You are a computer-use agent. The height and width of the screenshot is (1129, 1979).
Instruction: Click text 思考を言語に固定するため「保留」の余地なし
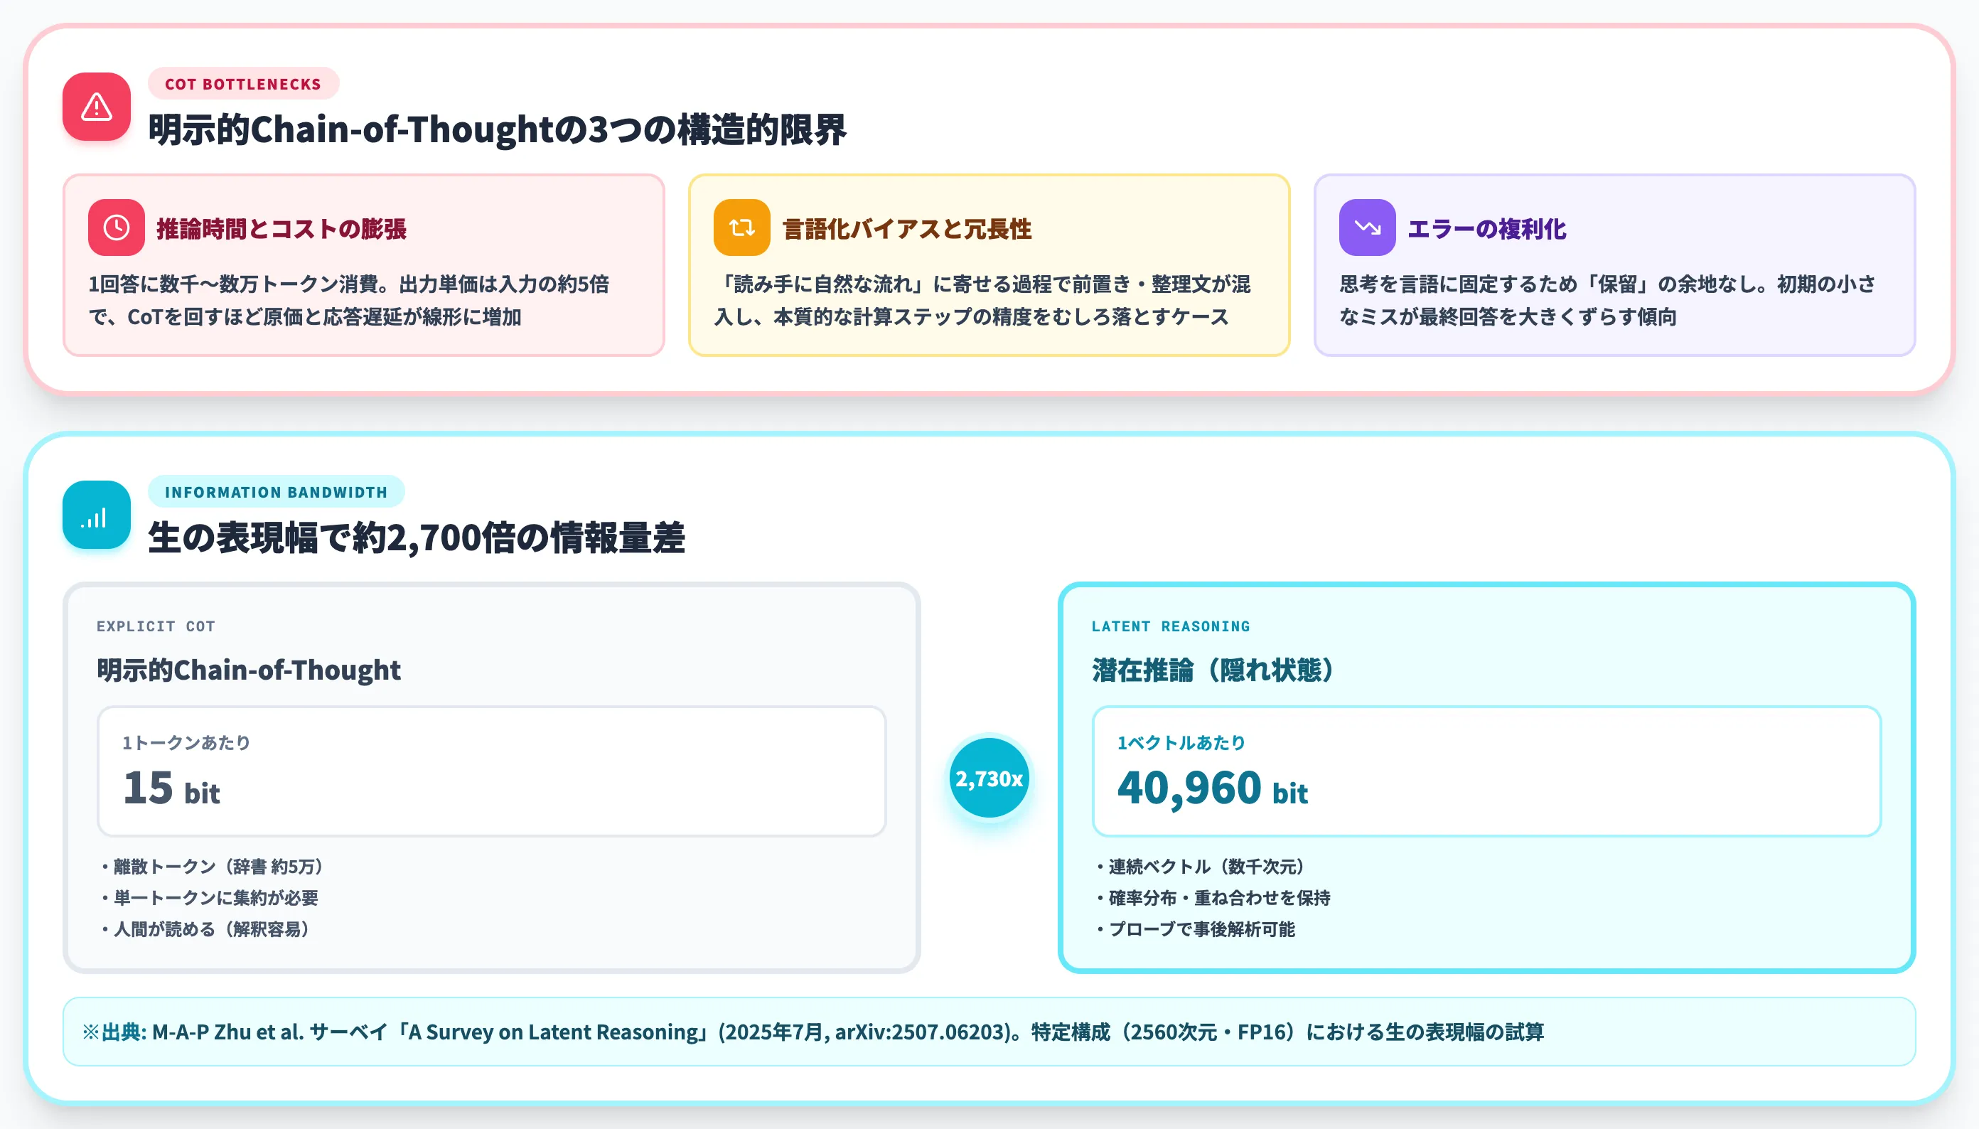click(x=1553, y=284)
